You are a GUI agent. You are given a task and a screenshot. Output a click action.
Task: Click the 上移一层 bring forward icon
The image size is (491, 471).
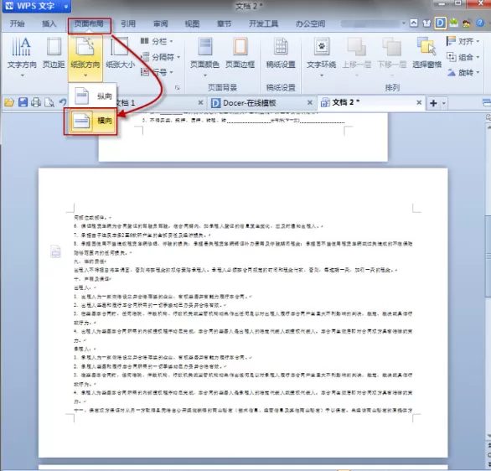click(356, 47)
